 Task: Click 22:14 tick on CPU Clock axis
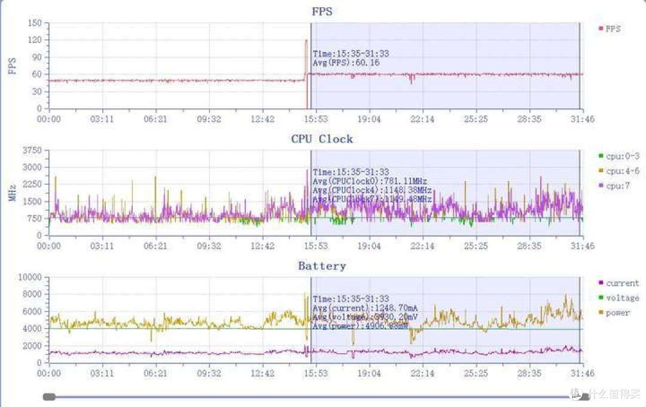pyautogui.click(x=422, y=246)
